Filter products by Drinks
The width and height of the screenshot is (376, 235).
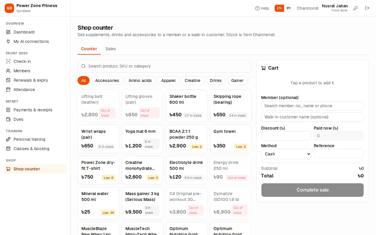click(x=216, y=80)
